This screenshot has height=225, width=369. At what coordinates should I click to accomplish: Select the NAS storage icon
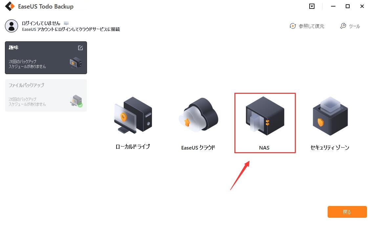click(x=265, y=116)
